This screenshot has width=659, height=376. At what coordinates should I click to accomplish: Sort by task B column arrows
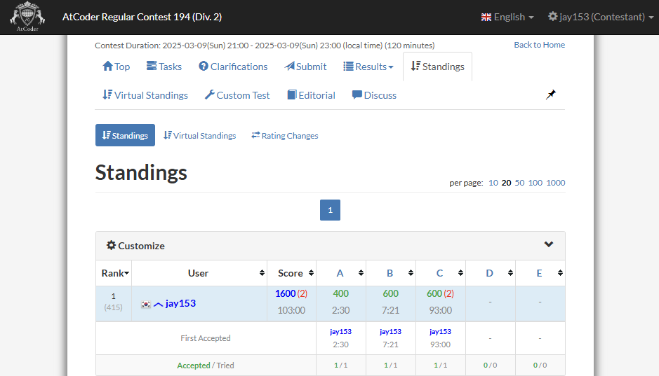click(x=411, y=273)
